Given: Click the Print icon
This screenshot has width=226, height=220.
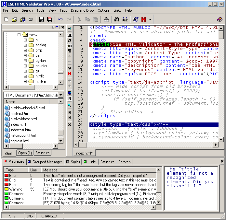Looking at the screenshot, I should point(106,19).
